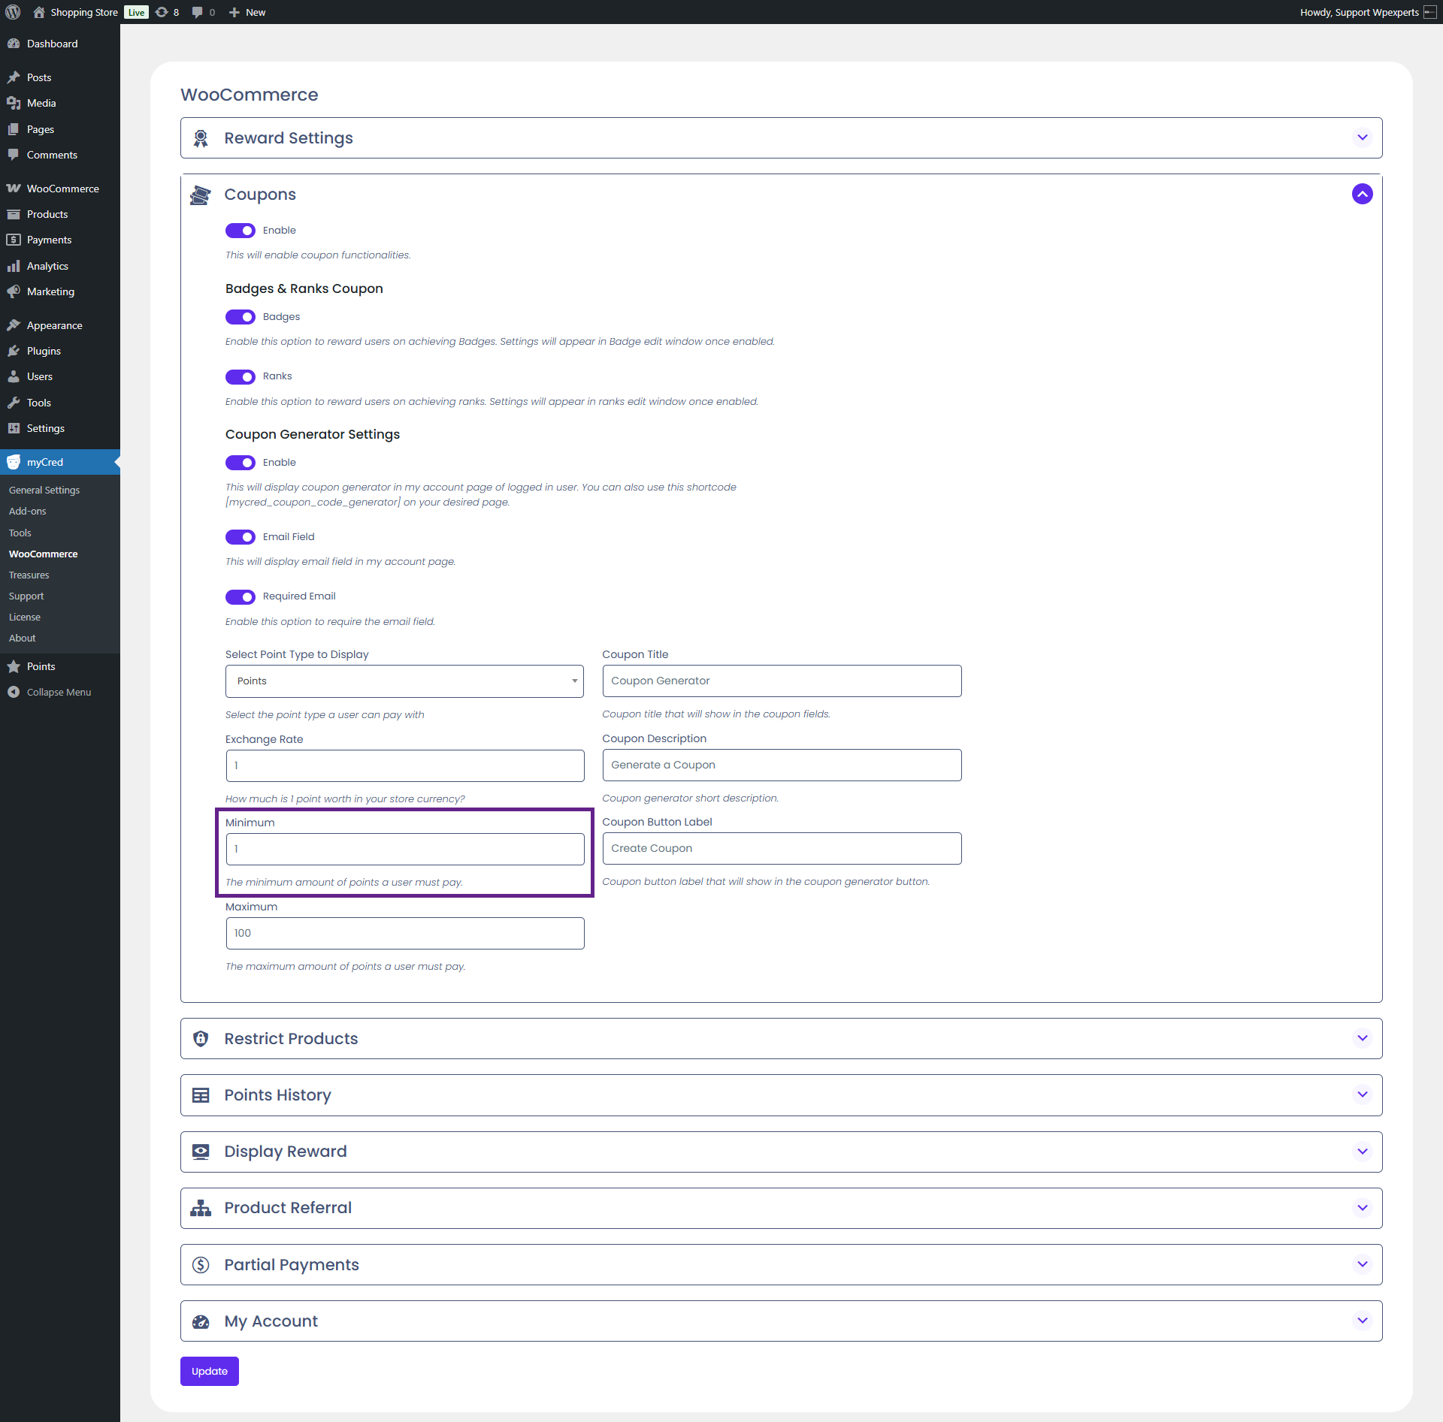Click the WordPress logo icon
Viewport: 1443px width, 1422px height.
tap(13, 12)
